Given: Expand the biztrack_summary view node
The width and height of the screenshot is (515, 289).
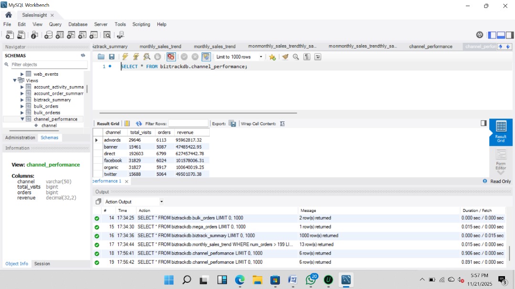Looking at the screenshot, I should click(x=22, y=100).
